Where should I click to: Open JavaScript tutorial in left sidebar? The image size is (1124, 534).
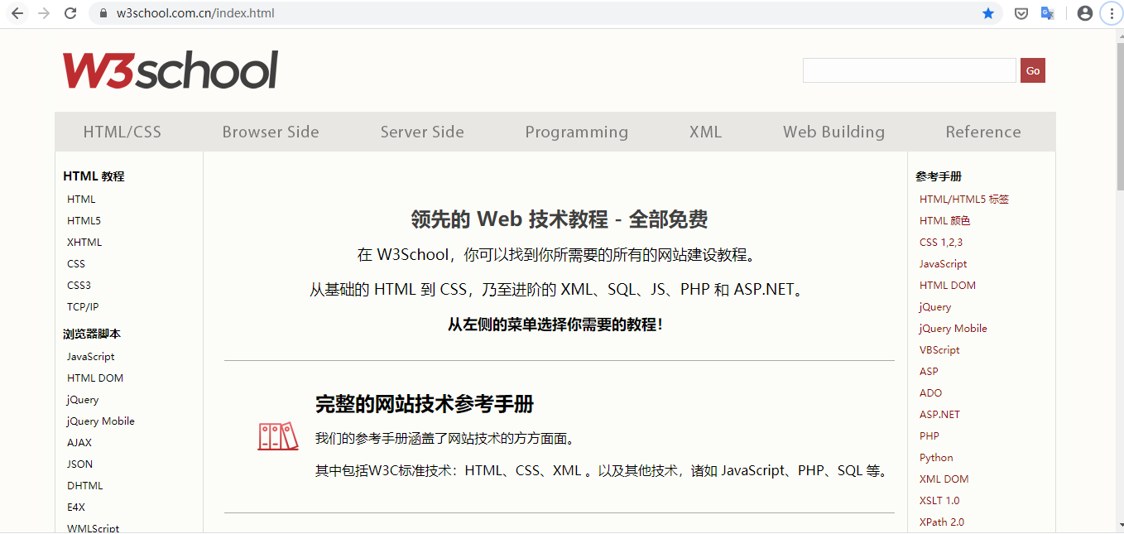pos(91,356)
